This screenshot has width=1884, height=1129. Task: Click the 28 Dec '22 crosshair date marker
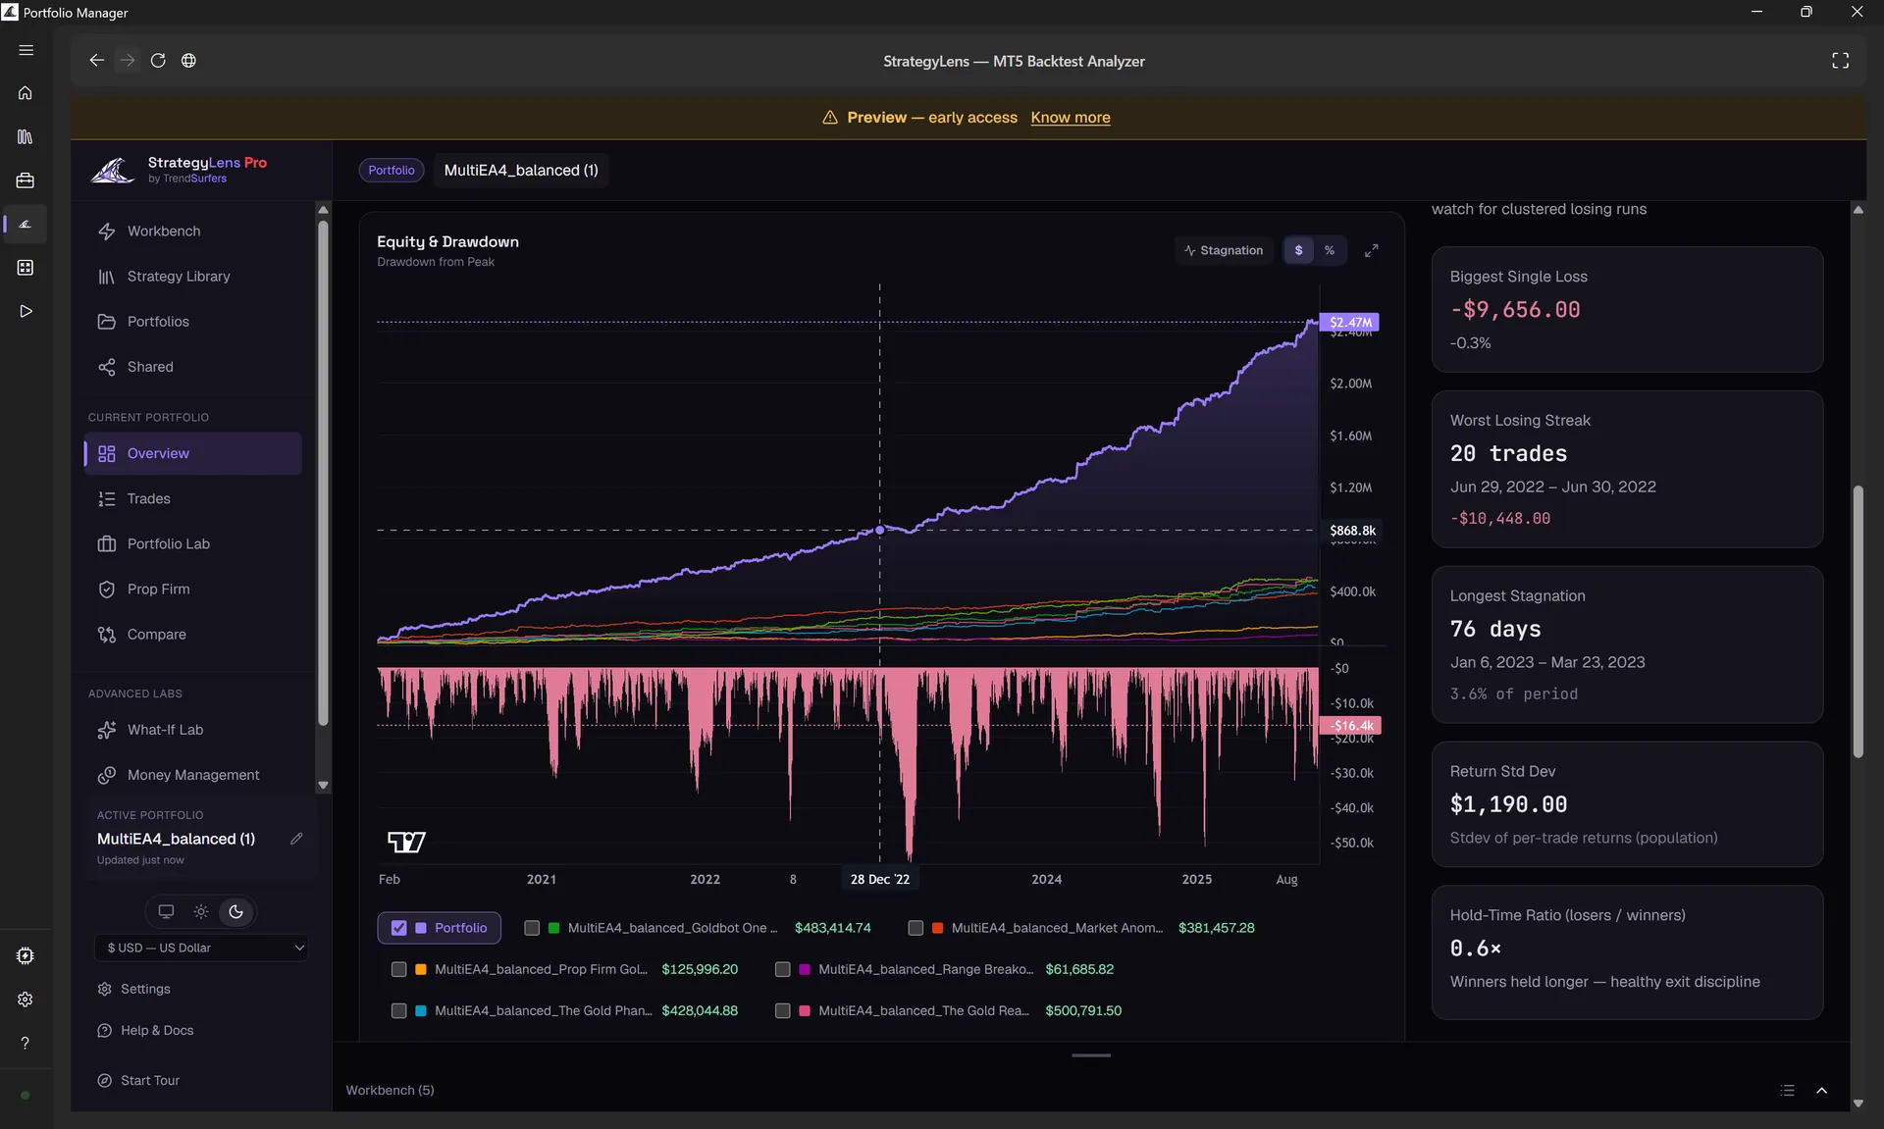pyautogui.click(x=879, y=879)
